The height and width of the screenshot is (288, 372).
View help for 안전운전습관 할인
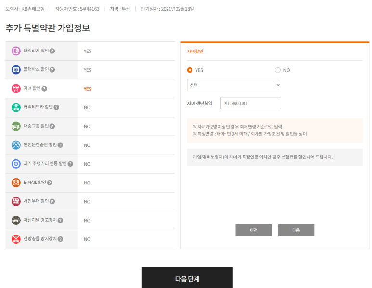pyautogui.click(x=60, y=145)
